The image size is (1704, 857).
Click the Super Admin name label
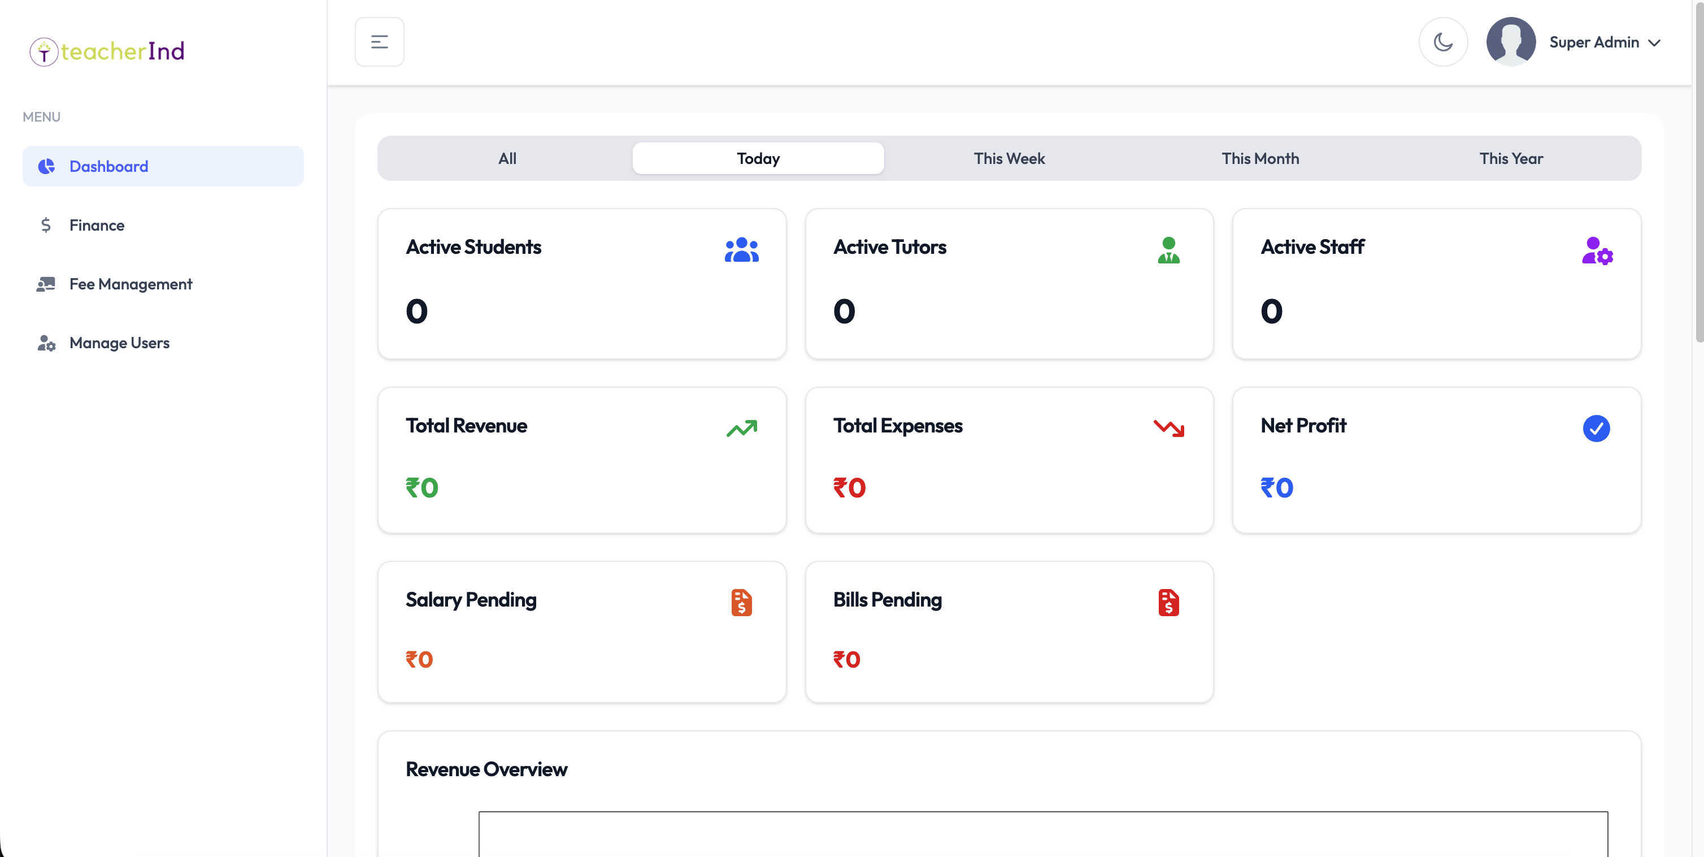[1593, 42]
